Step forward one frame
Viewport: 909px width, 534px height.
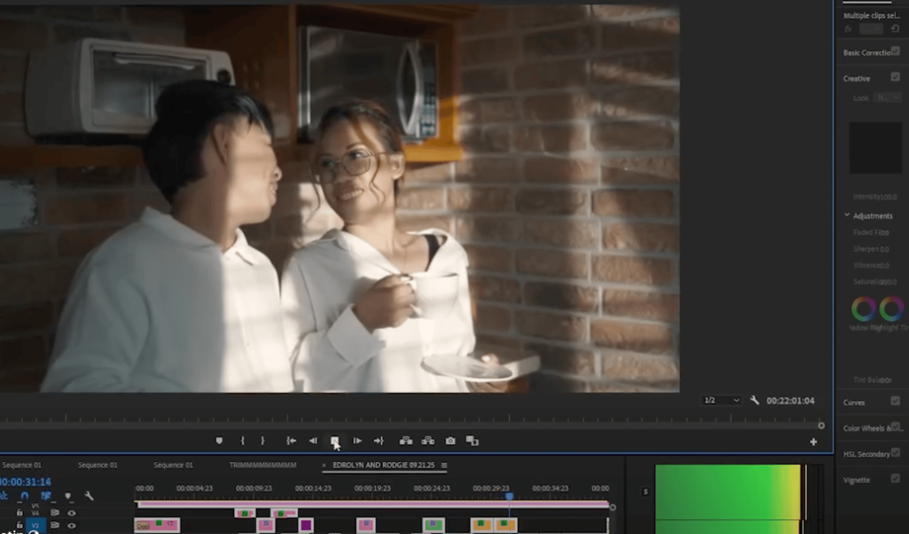pyautogui.click(x=357, y=441)
